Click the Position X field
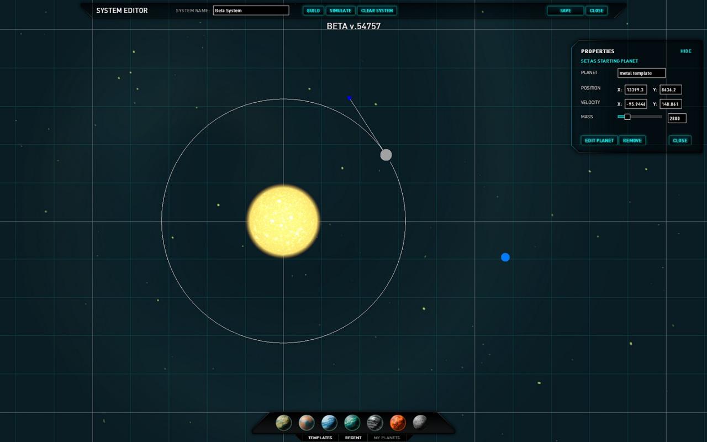This screenshot has width=707, height=442. tap(636, 90)
